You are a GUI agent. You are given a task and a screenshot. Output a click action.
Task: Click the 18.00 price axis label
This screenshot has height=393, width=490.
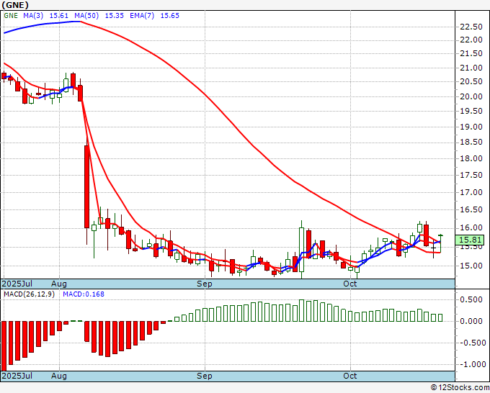pos(471,158)
